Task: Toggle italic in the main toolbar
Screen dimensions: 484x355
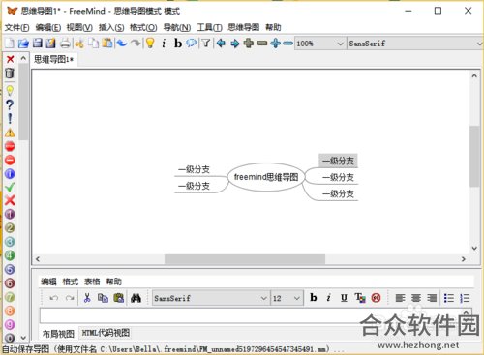Action: [164, 43]
